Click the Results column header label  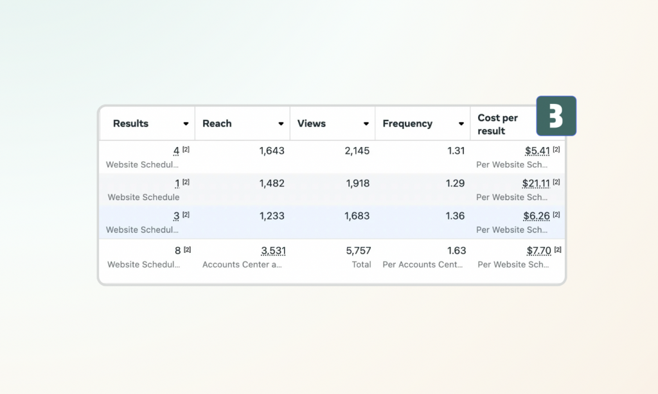[x=130, y=124]
